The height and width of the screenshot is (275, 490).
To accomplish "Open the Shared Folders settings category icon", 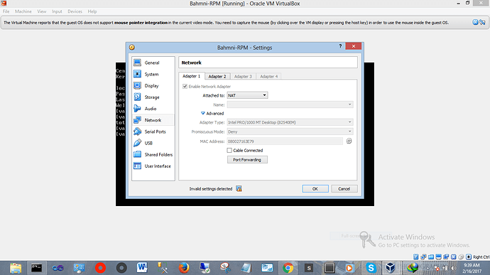I will click(x=137, y=154).
